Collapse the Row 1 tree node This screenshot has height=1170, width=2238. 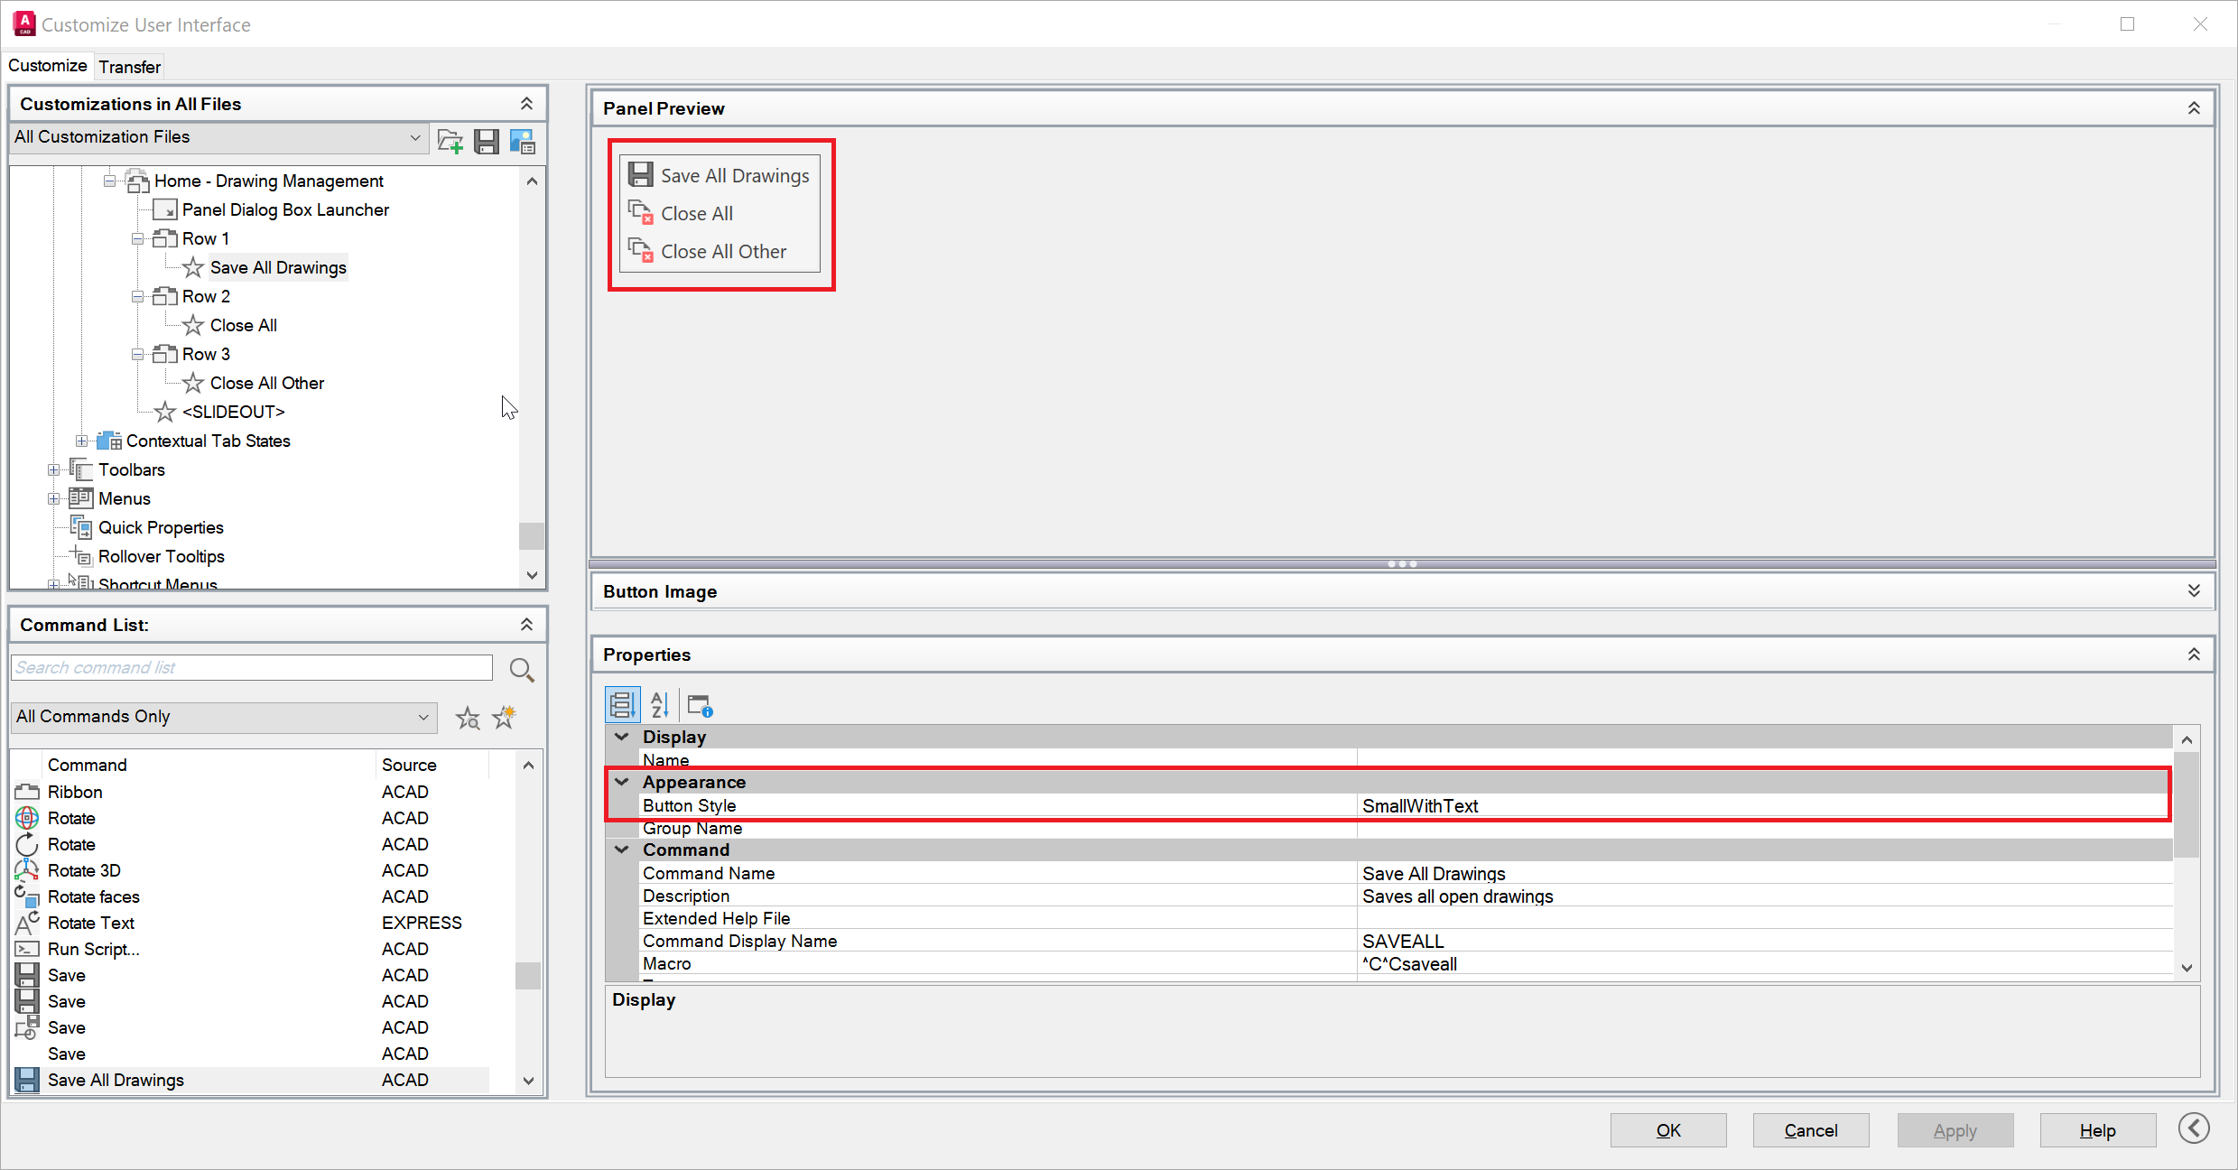point(137,238)
